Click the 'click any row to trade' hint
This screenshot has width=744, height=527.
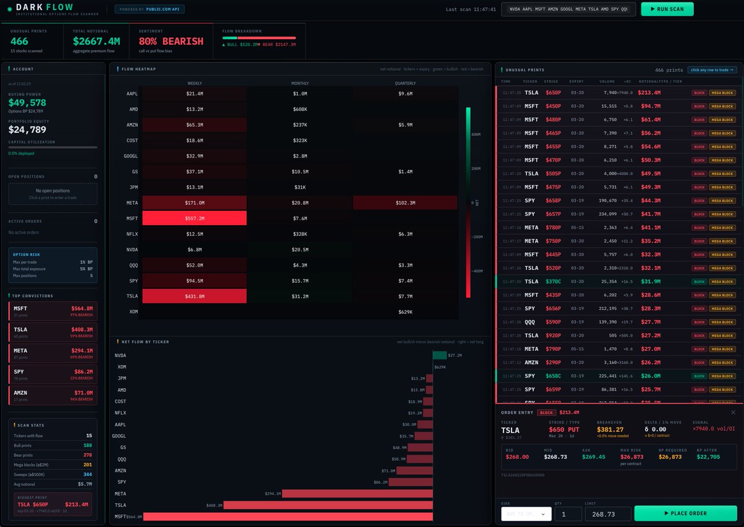tap(712, 70)
